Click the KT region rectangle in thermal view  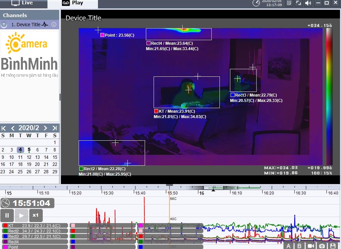point(186,92)
